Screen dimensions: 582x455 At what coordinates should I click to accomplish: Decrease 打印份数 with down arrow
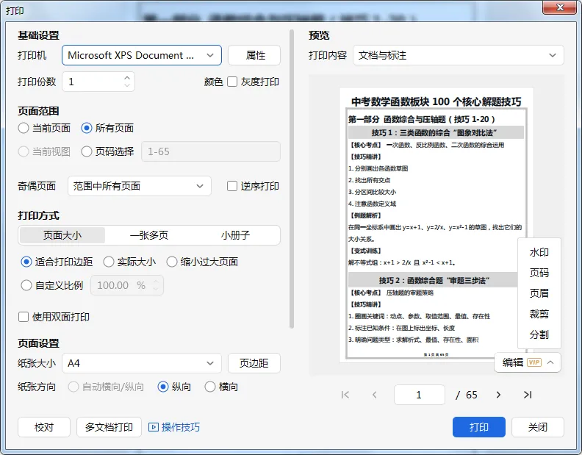coord(127,85)
